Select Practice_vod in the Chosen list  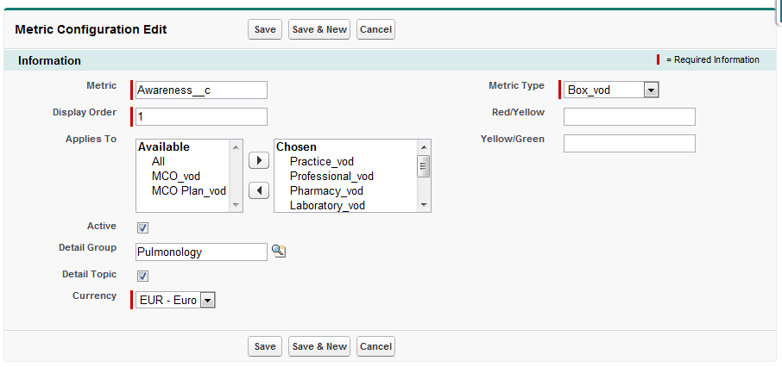pyautogui.click(x=321, y=161)
